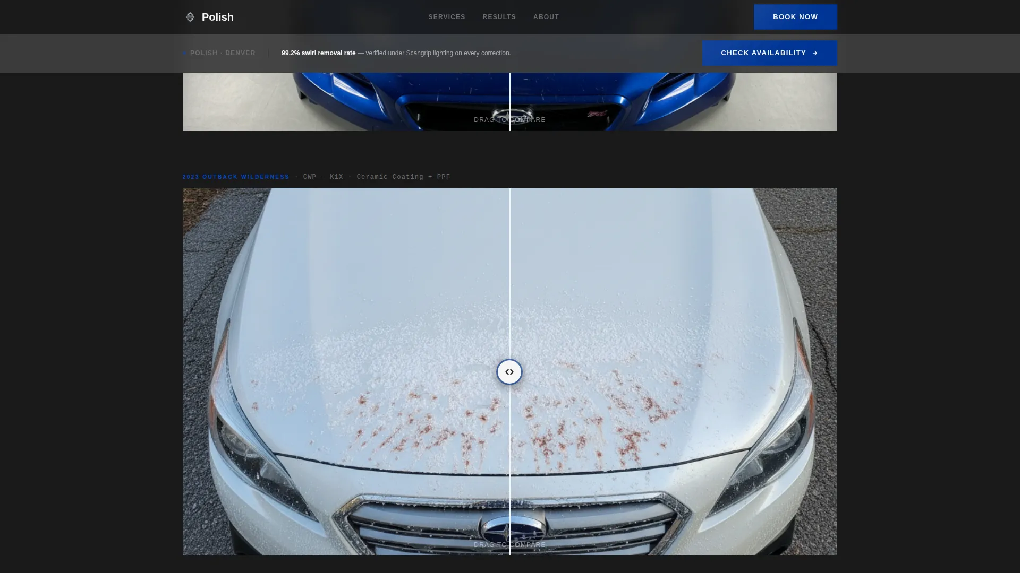Click the right side of the Outback image
Viewport: 1020px width, 573px height.
pos(674,371)
